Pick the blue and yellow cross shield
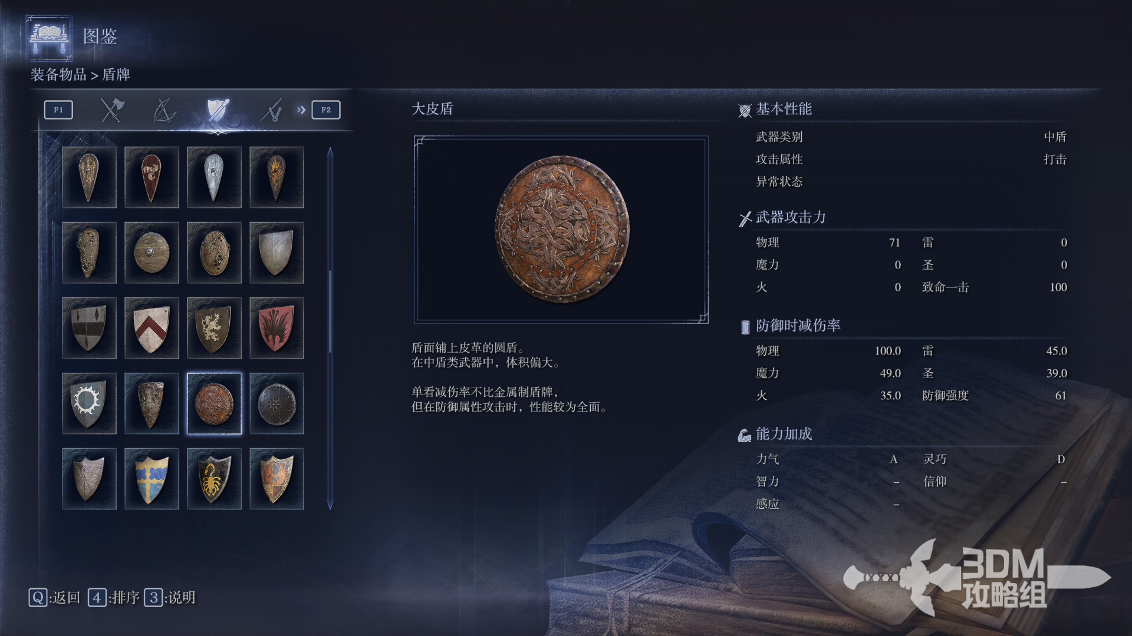1132x636 pixels. point(152,479)
